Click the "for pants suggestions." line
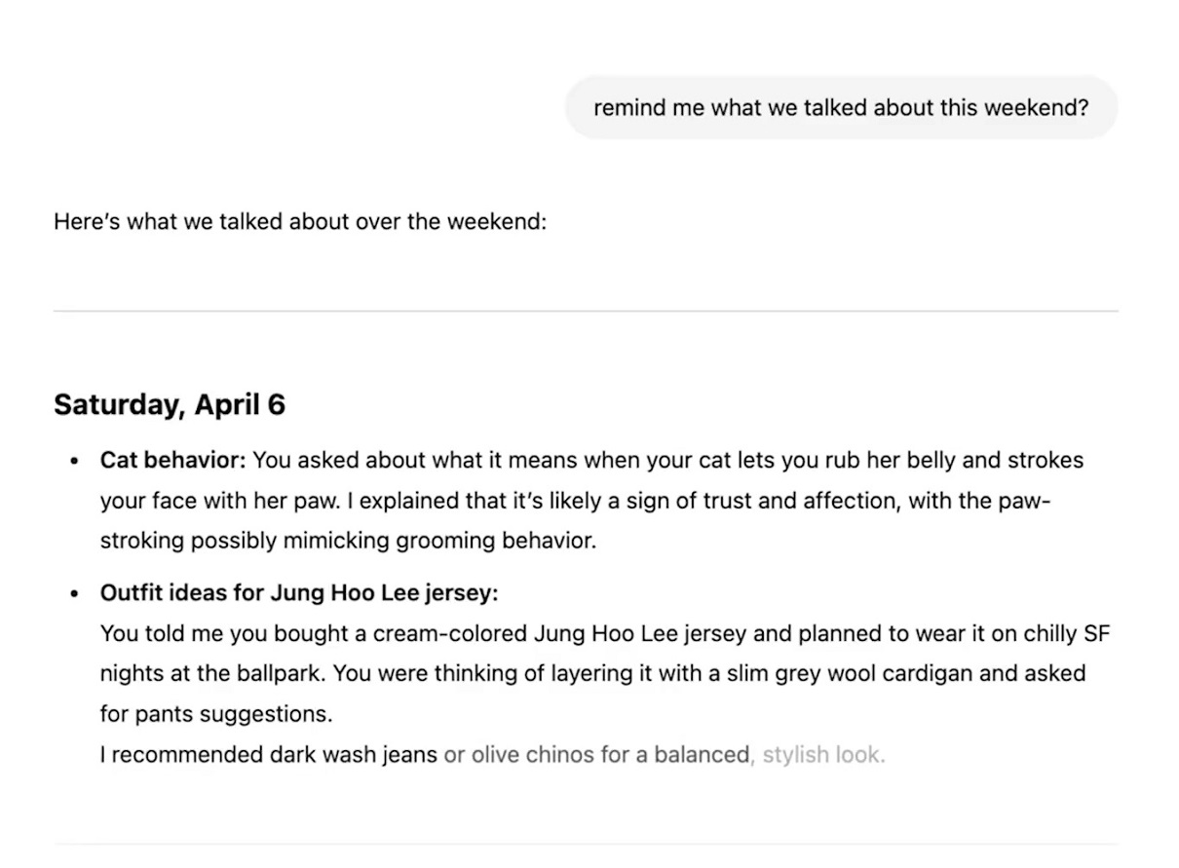Viewport: 1179px width, 868px height. coord(216,713)
